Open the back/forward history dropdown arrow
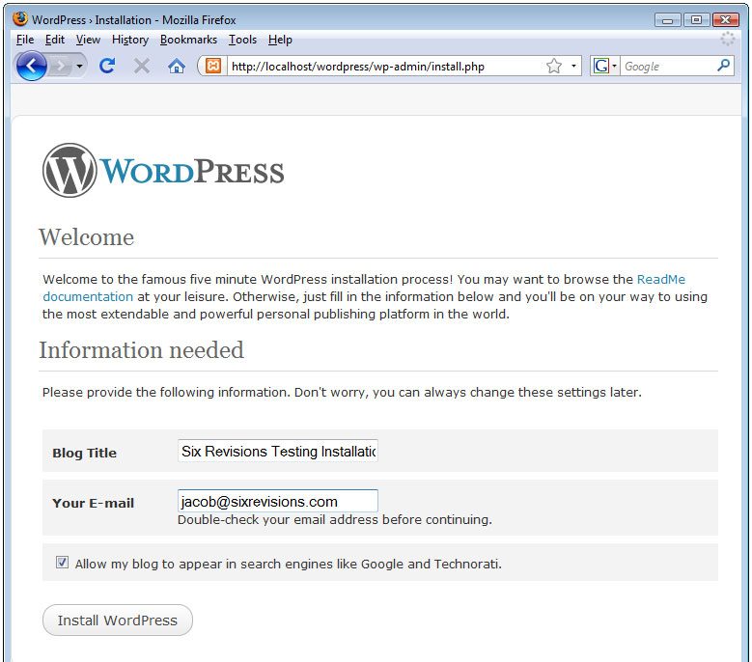Viewport: 752px width, 662px height. [79, 66]
